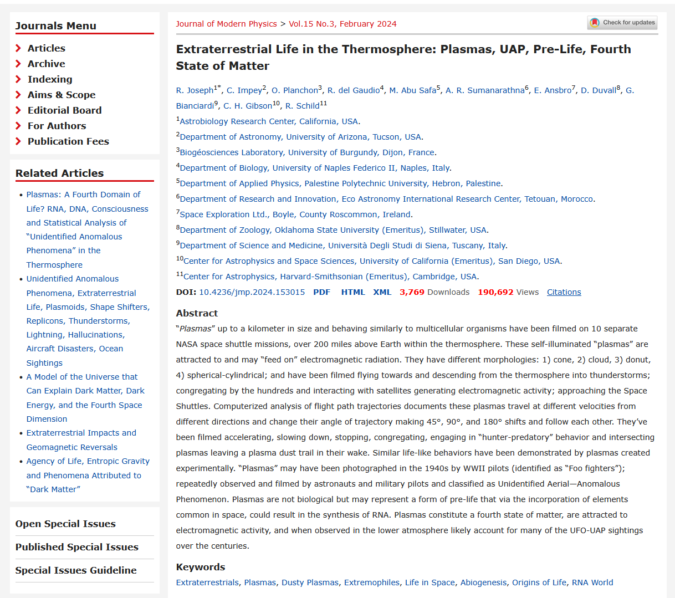Click the RNA World keyword
675x598 pixels.
pos(592,582)
